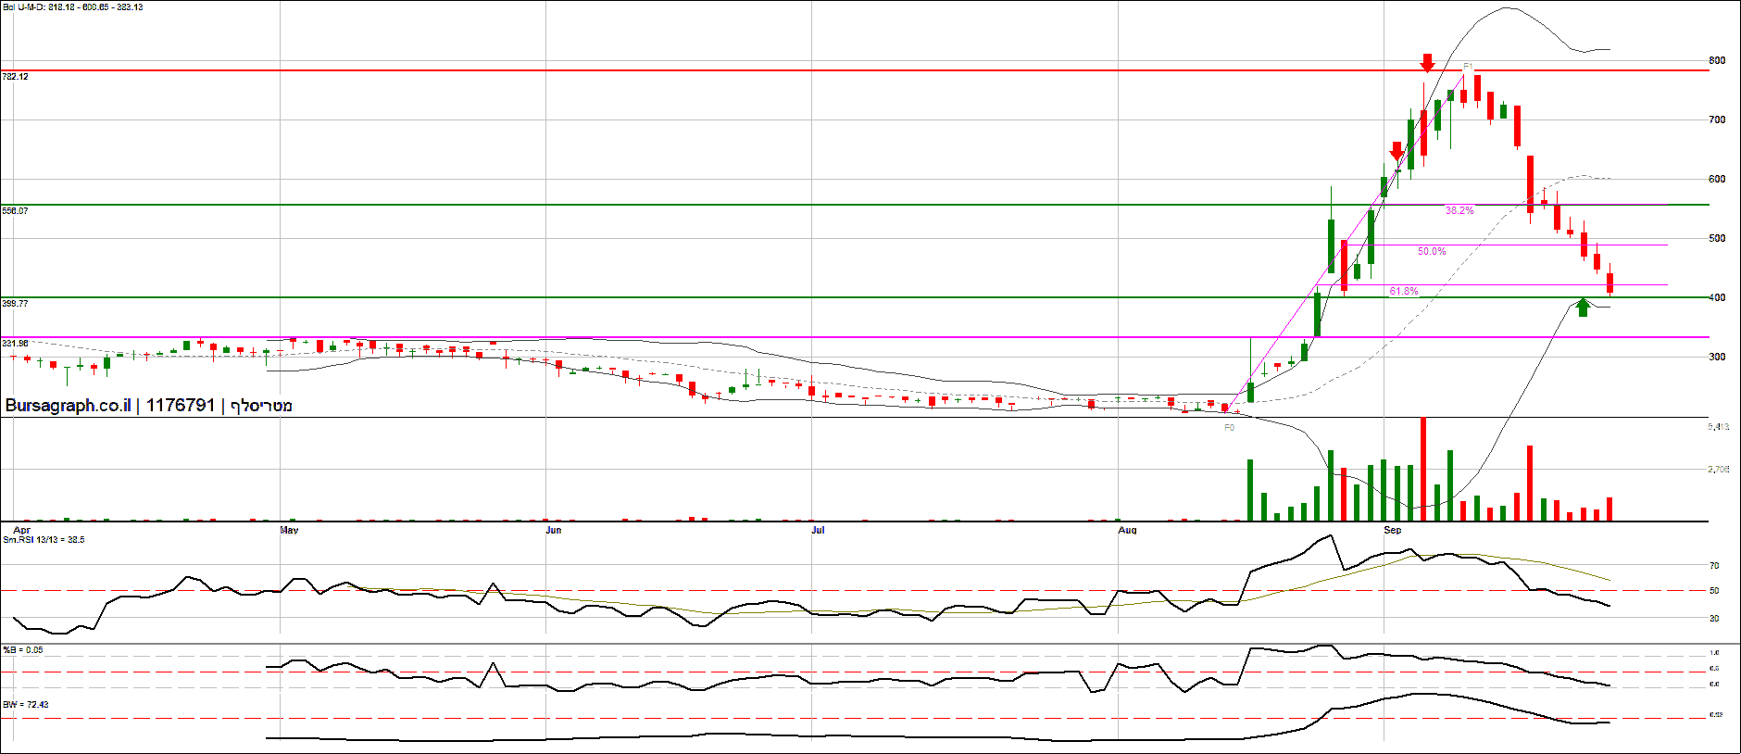Click the F1 Fibonacci anchor label
1741x754 pixels.
pyautogui.click(x=1468, y=67)
